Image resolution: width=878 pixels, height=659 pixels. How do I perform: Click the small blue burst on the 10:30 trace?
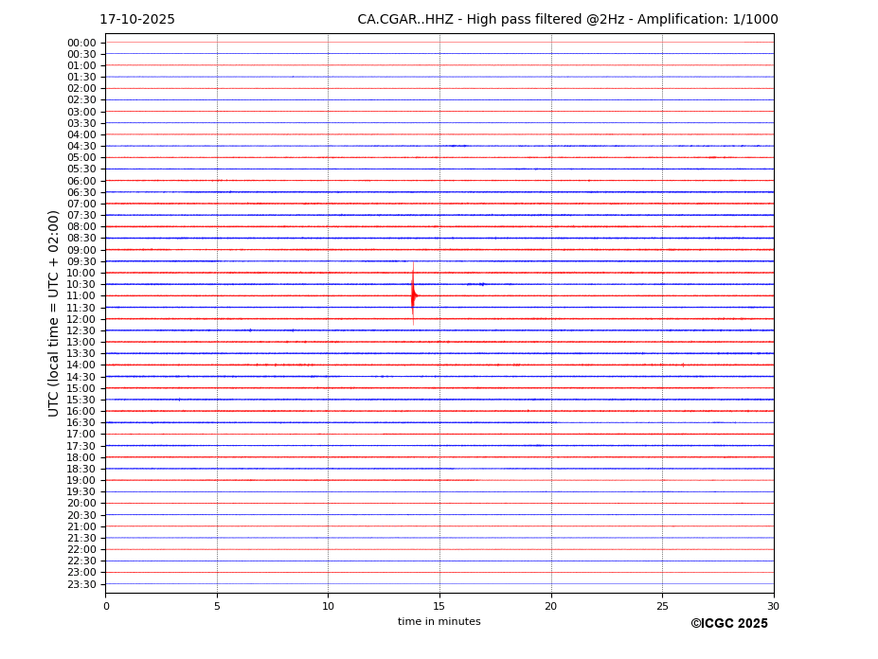(x=476, y=284)
